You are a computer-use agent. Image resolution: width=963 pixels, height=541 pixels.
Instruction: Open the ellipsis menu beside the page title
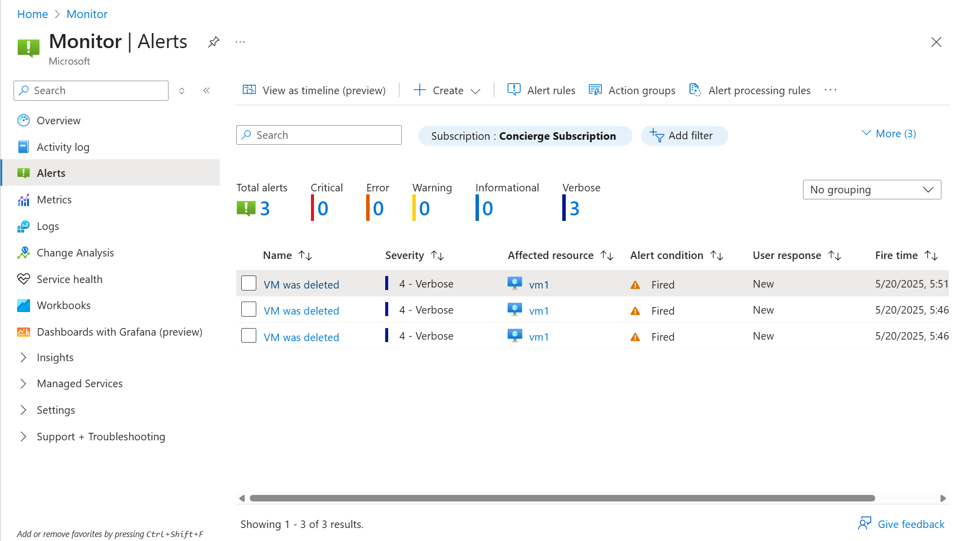(240, 42)
